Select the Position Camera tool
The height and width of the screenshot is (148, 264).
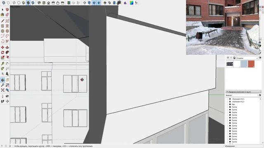(2, 96)
